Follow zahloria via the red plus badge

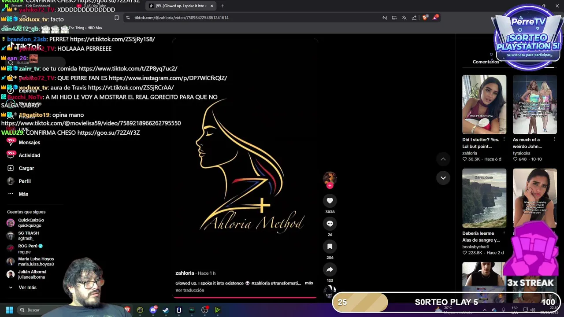tap(330, 185)
